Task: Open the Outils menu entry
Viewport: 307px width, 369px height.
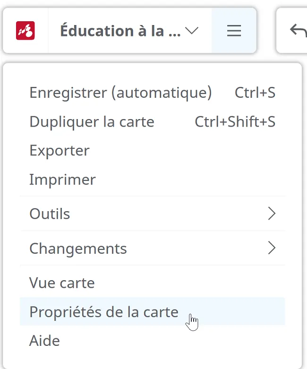Action: click(153, 214)
